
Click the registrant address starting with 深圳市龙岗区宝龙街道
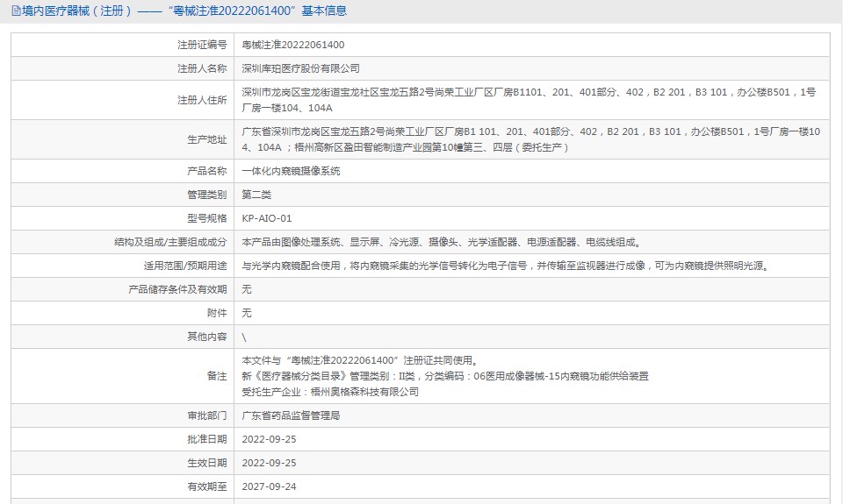click(529, 100)
